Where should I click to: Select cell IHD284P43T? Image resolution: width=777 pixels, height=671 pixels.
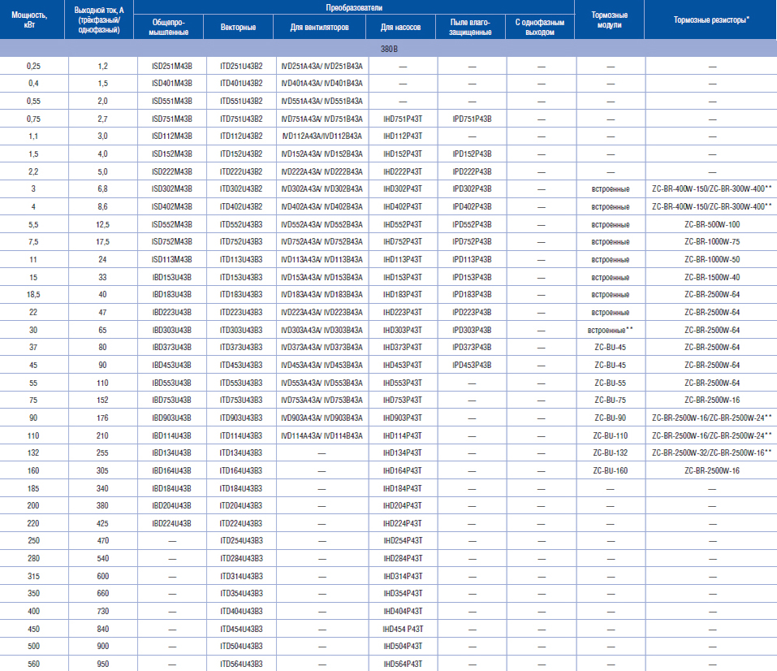403,558
